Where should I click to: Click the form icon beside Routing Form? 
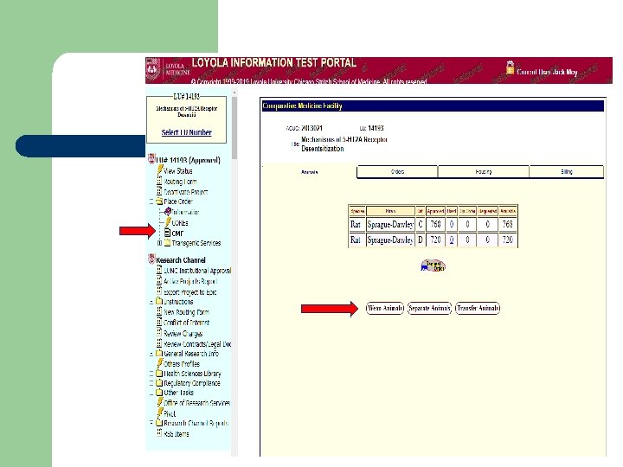click(x=159, y=181)
